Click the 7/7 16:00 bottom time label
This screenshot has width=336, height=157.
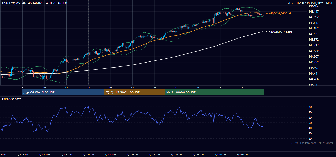110,155
